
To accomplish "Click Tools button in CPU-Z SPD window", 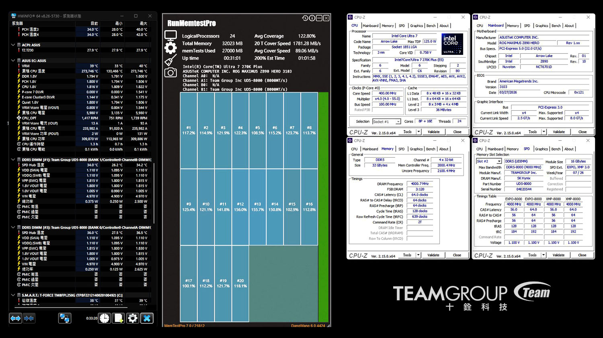I will (x=532, y=255).
